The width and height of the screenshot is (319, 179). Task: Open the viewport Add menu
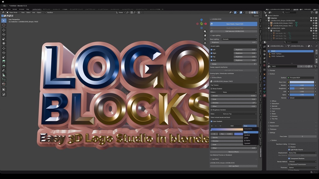[34, 12]
